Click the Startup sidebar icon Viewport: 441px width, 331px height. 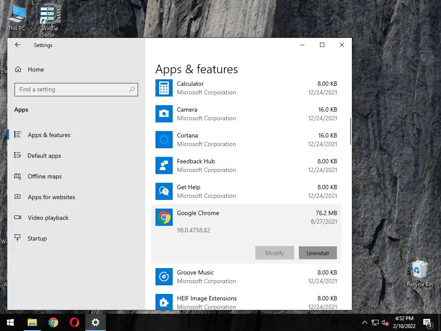17,238
